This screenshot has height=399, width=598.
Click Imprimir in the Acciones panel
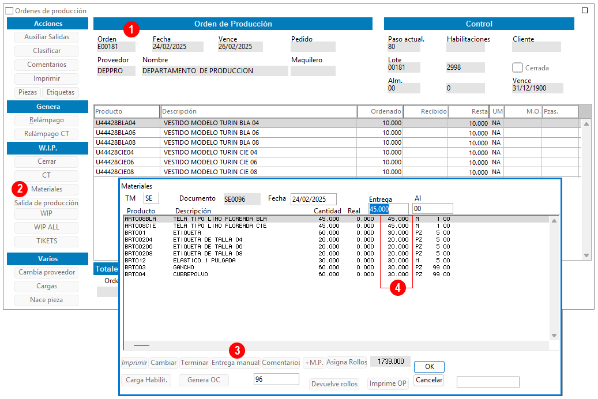47,78
